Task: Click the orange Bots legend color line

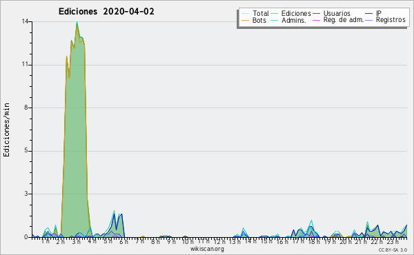Action: [245, 20]
